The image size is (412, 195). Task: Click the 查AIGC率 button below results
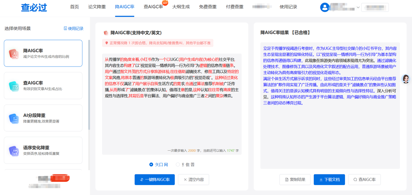click(x=364, y=180)
